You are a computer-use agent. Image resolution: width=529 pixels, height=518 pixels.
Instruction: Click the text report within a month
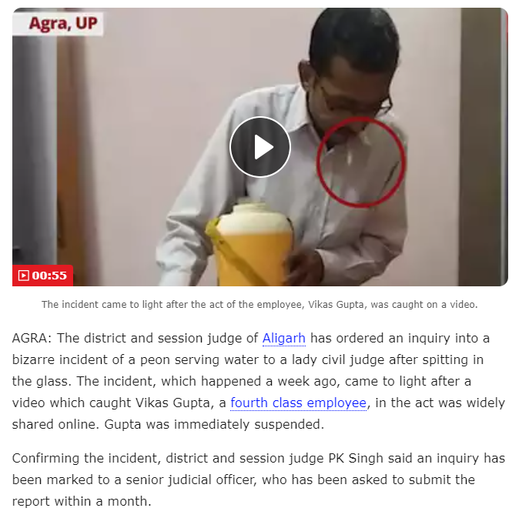click(82, 501)
